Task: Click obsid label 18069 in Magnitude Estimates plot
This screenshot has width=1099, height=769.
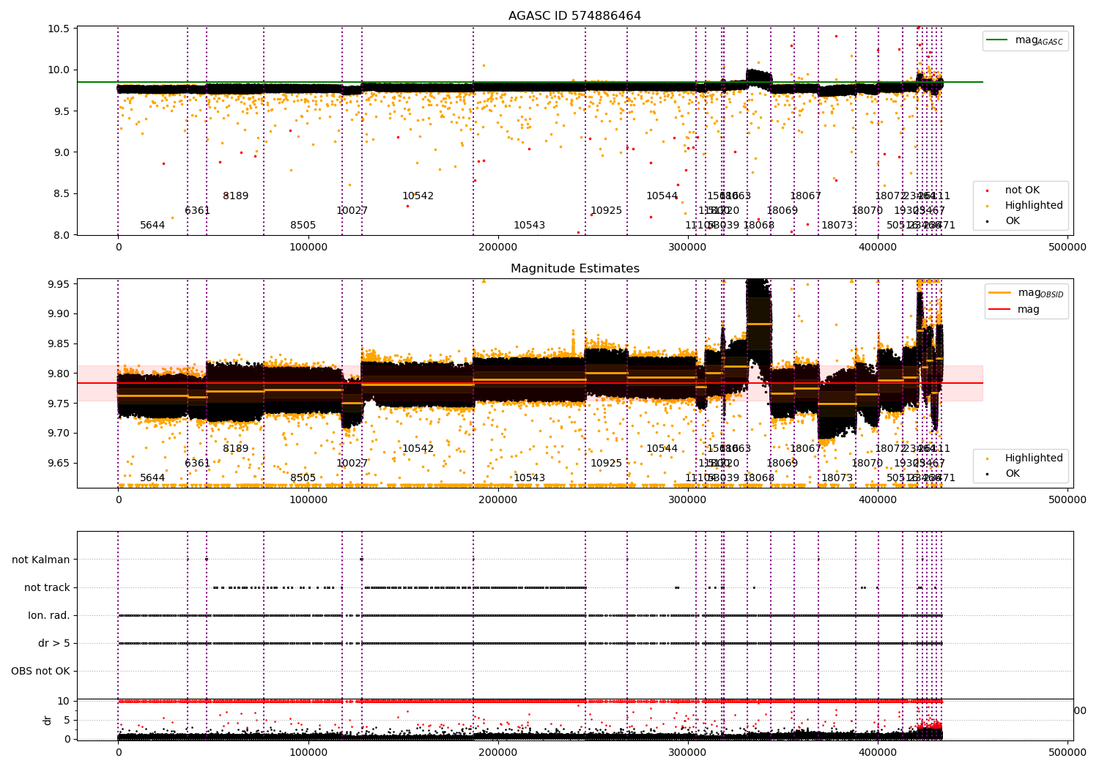Action: 782,464
